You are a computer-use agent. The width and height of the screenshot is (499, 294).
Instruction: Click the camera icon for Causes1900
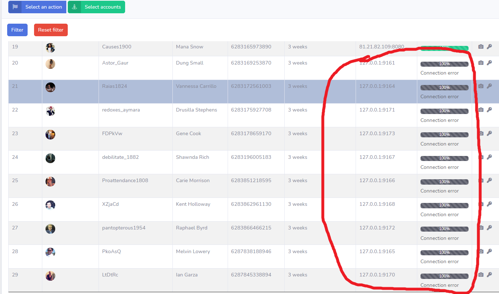[481, 47]
